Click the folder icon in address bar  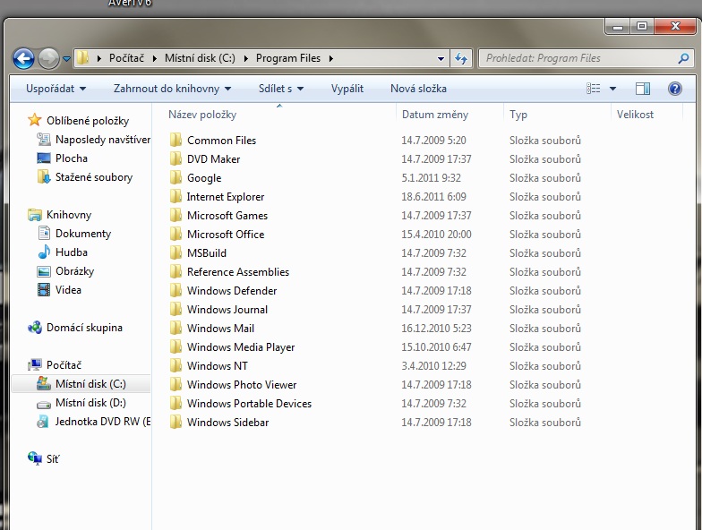pyautogui.click(x=82, y=58)
